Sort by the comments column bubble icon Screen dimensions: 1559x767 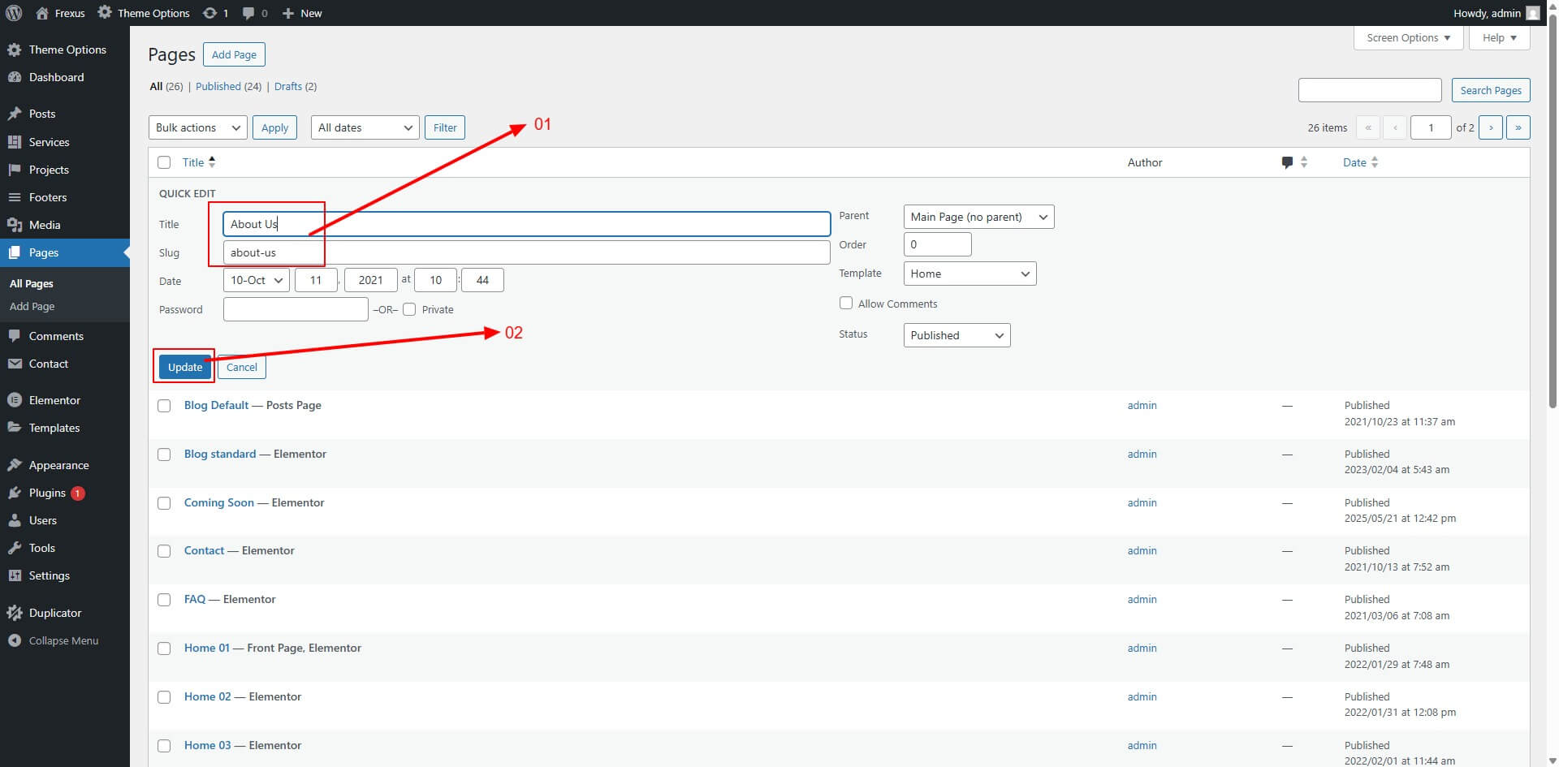pyautogui.click(x=1287, y=162)
